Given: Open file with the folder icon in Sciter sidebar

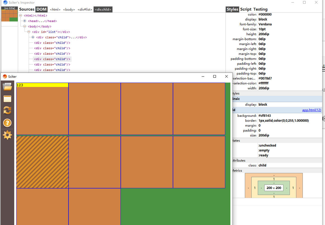Looking at the screenshot, I should tap(7, 87).
